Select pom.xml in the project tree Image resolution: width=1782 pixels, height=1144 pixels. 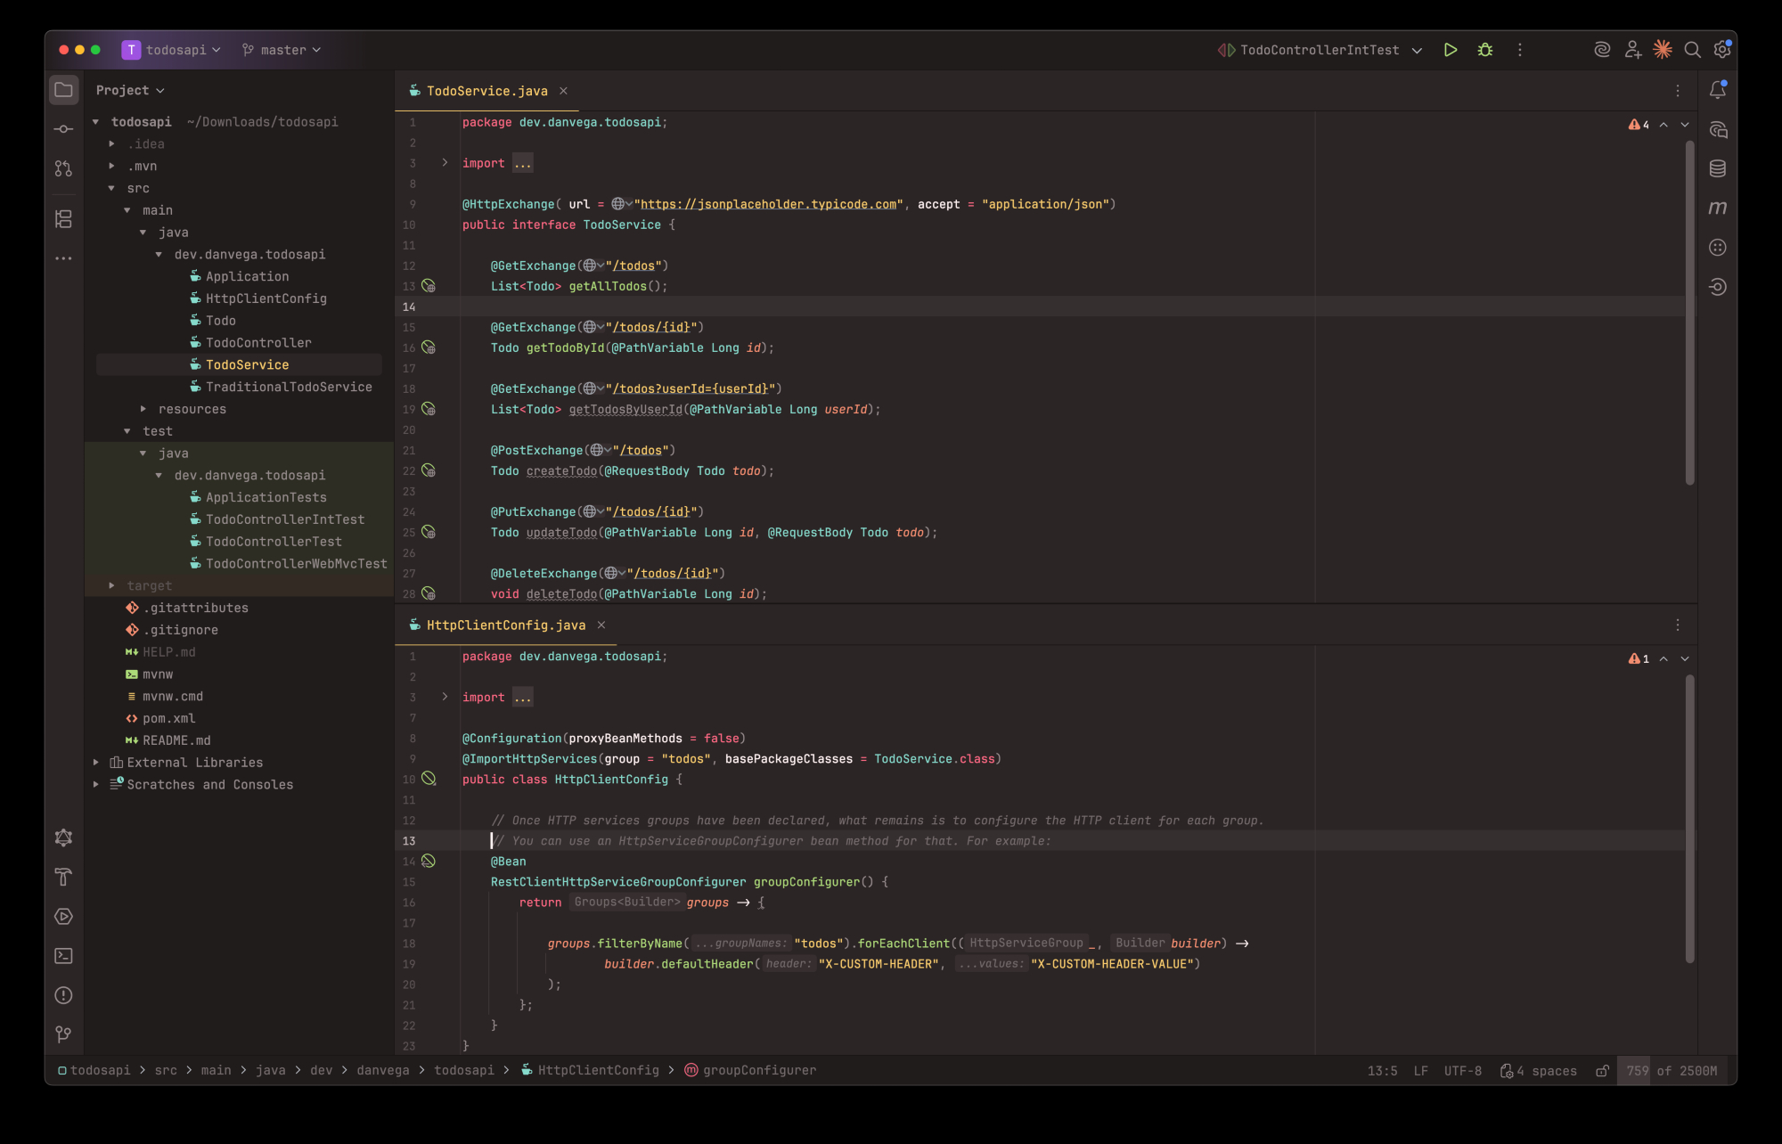[168, 719]
